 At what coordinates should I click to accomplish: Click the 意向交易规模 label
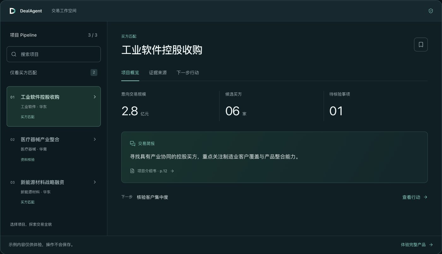tap(134, 94)
